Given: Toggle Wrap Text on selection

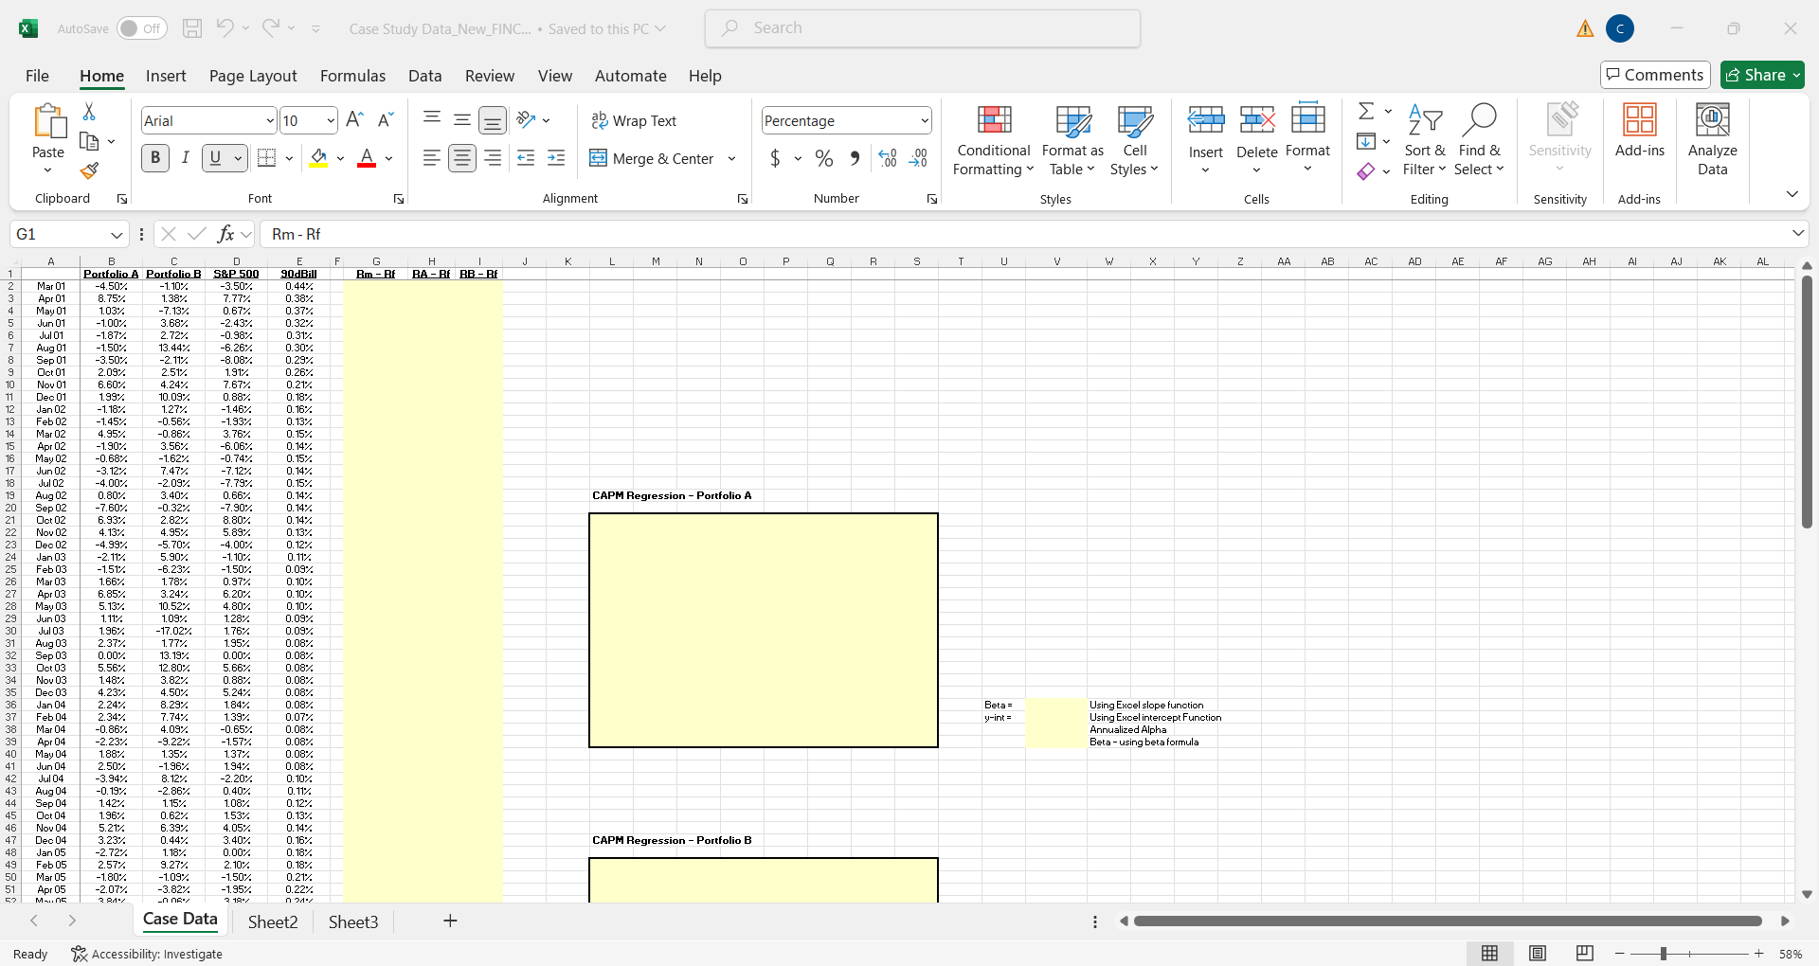Looking at the screenshot, I should pyautogui.click(x=635, y=120).
